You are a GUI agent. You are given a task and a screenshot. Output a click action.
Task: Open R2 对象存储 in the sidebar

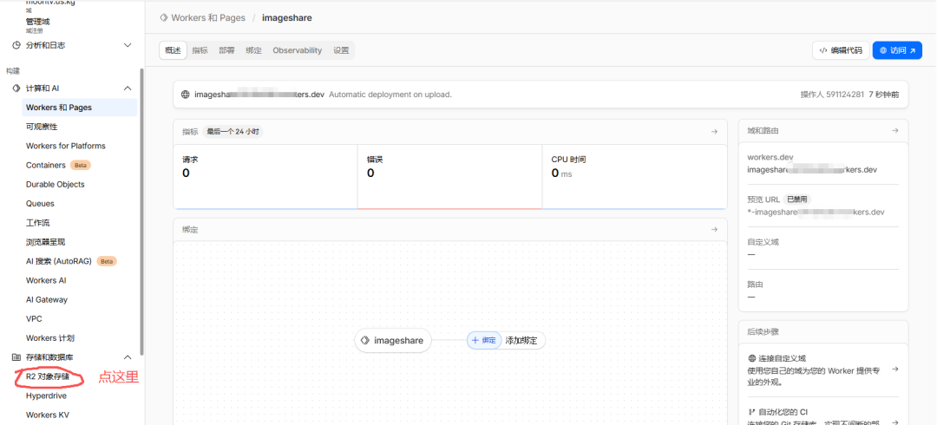point(48,377)
